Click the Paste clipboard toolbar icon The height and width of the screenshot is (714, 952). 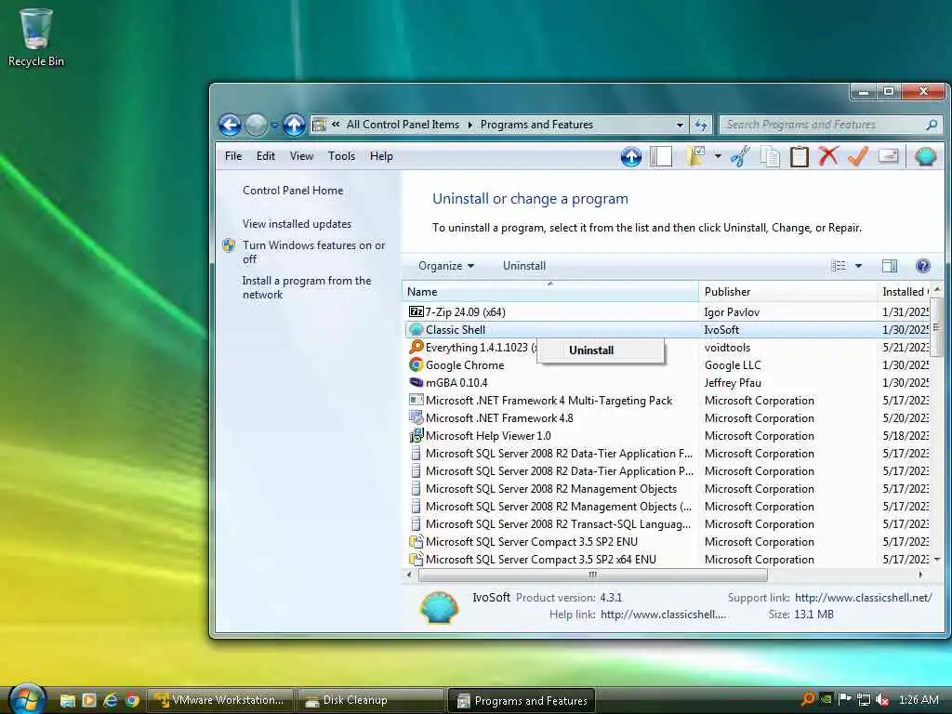click(799, 156)
